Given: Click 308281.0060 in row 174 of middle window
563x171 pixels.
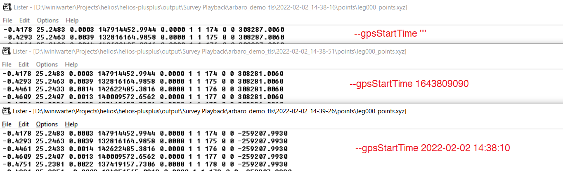Looking at the screenshot, I should click(x=260, y=74).
